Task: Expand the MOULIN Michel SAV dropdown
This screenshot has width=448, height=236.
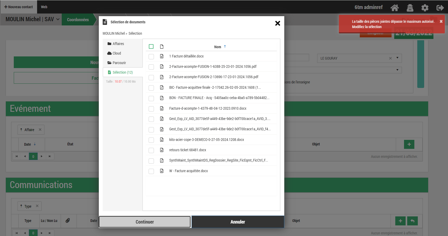Action: [58, 19]
